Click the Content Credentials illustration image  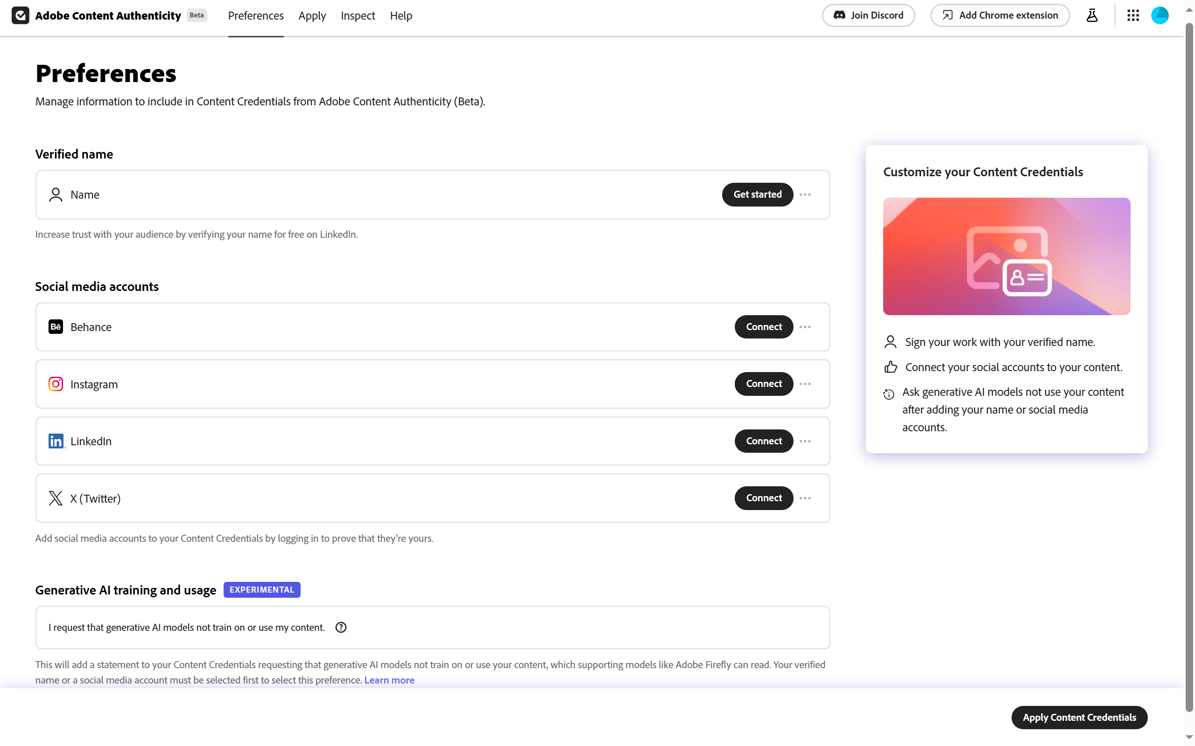point(1006,256)
